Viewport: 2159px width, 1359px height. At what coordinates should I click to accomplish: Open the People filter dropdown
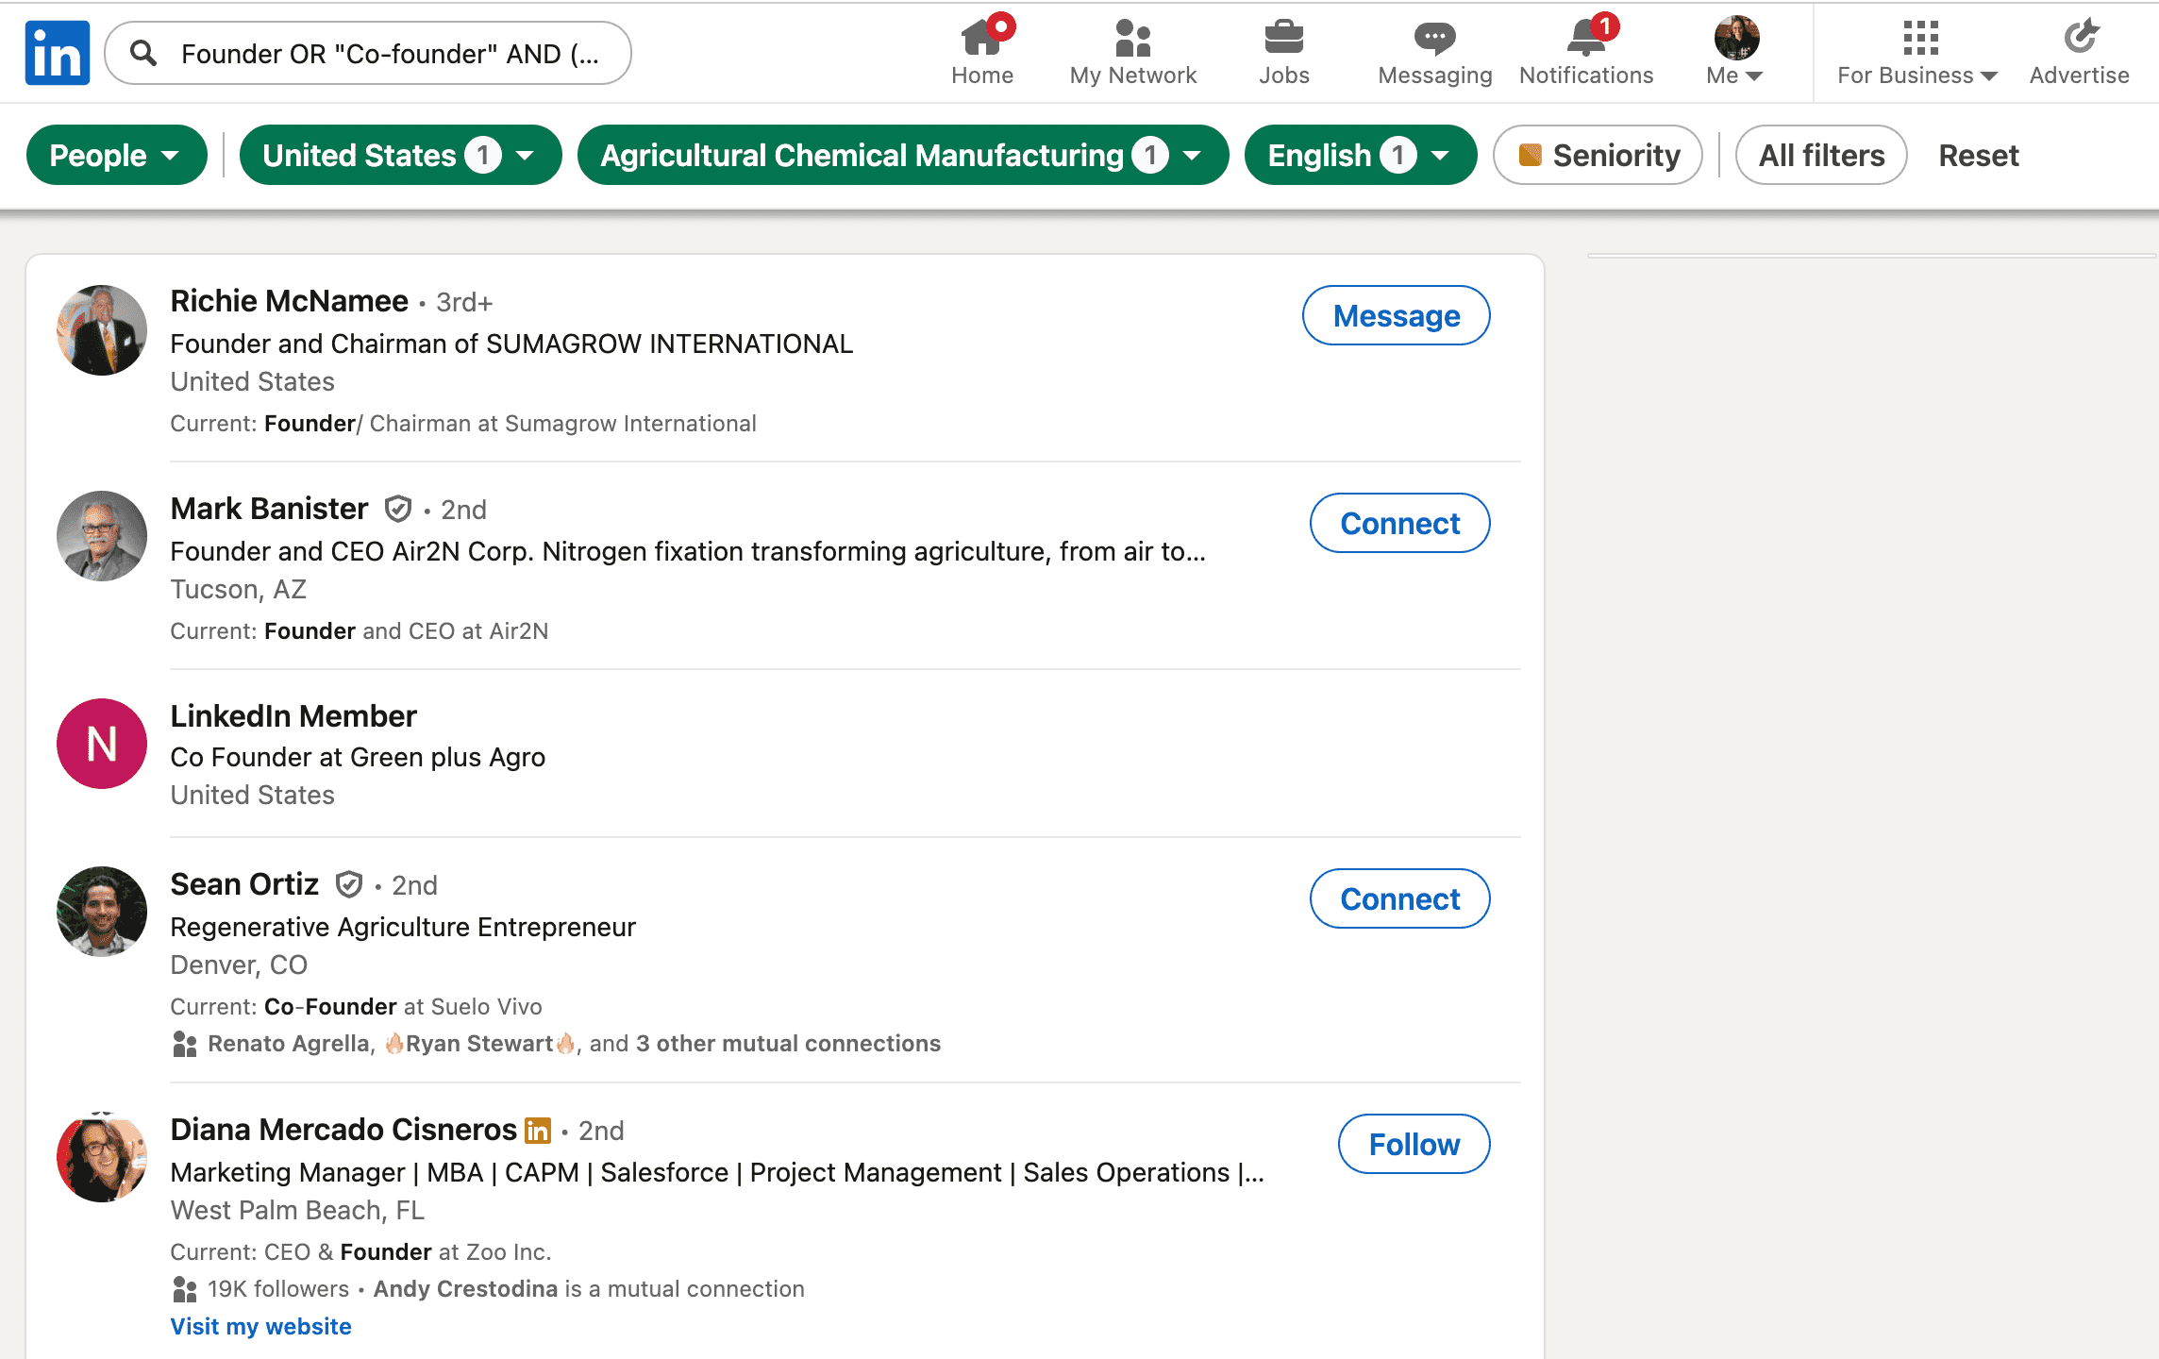116,154
